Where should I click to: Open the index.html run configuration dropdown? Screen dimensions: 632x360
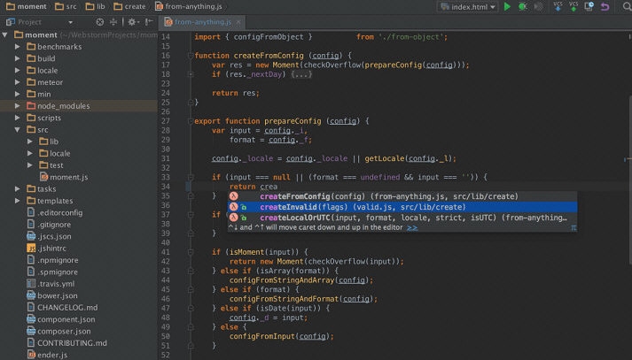point(468,7)
